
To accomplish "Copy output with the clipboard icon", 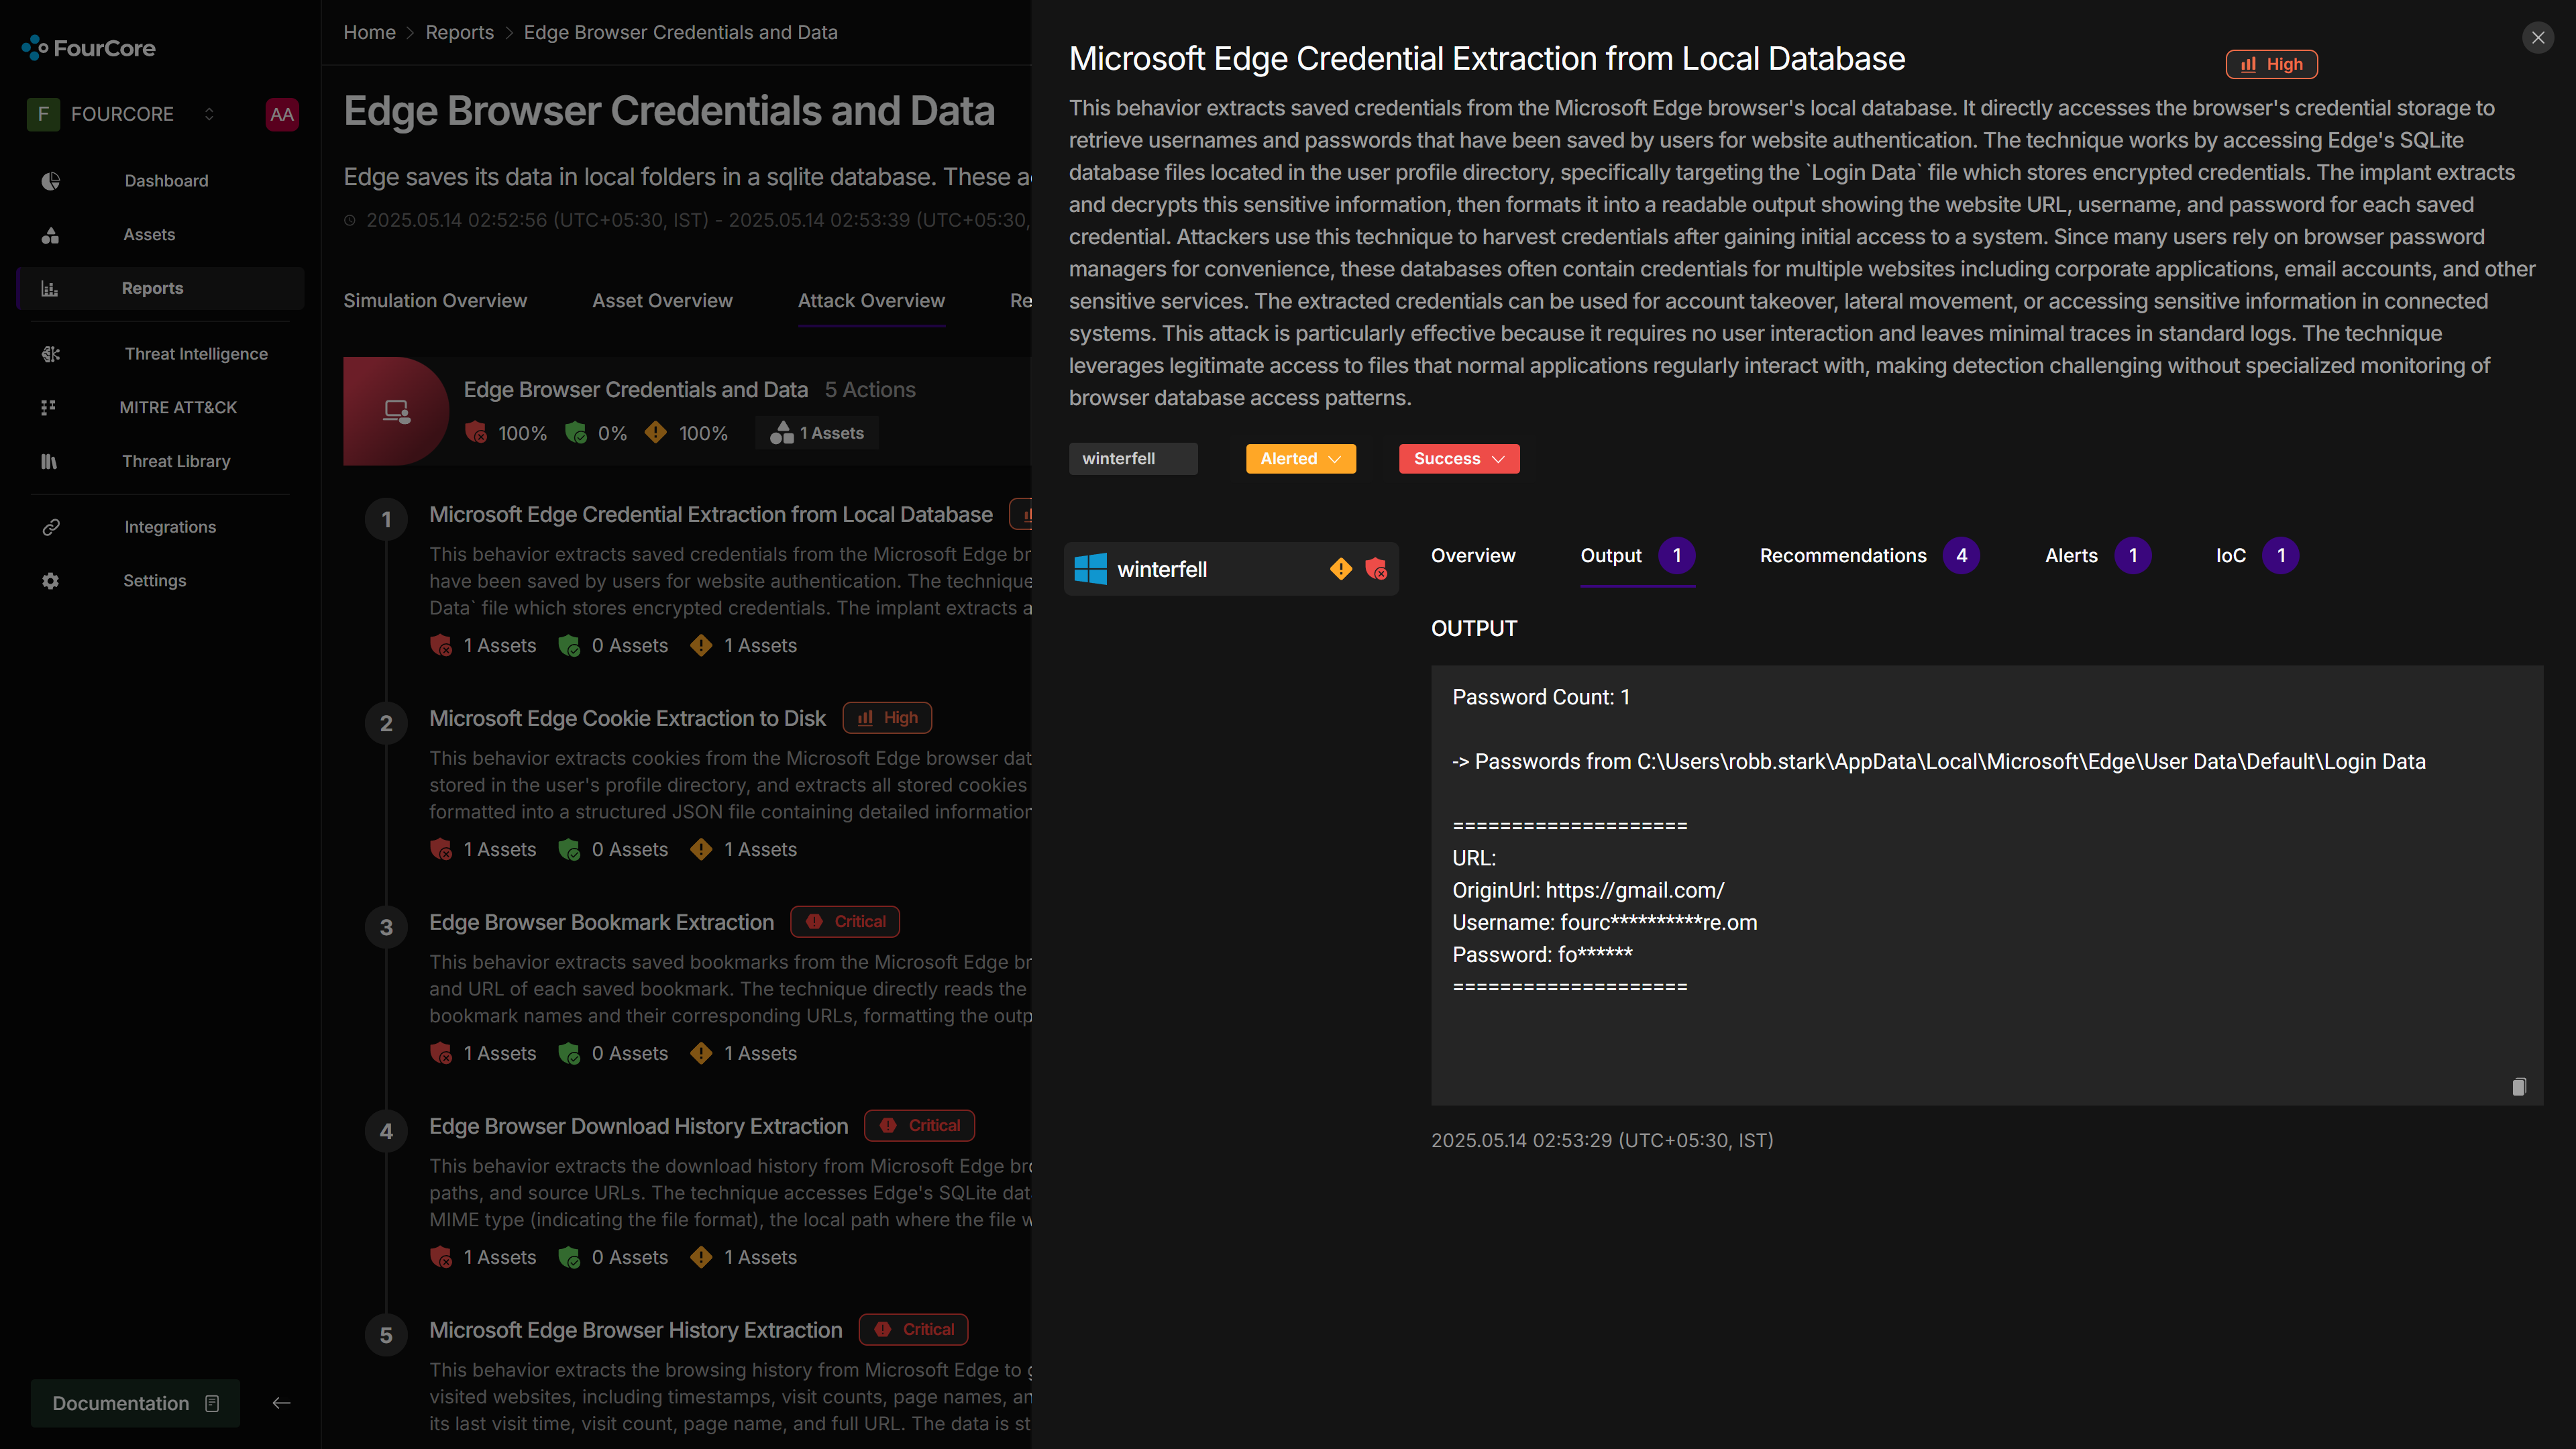I will pyautogui.click(x=2519, y=1087).
